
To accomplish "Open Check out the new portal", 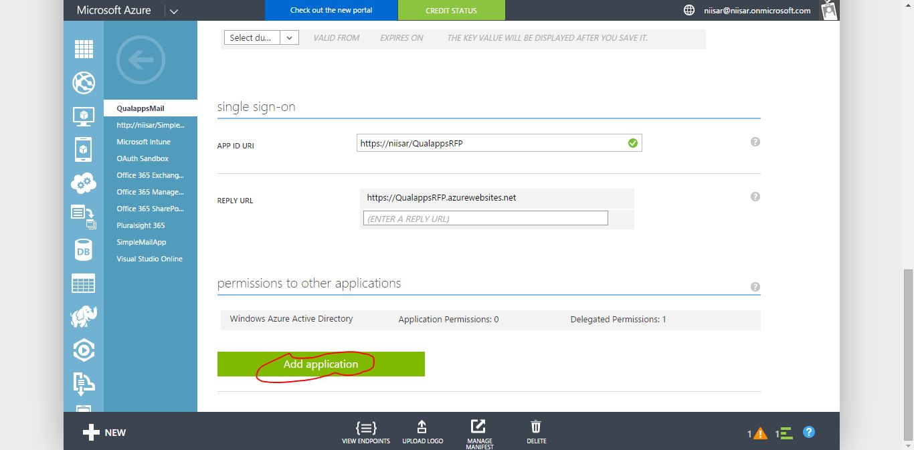I will 331,10.
